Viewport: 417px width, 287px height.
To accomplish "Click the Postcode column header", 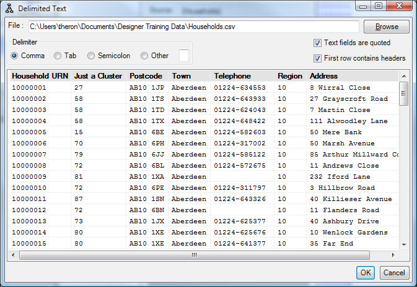I will tap(146, 76).
